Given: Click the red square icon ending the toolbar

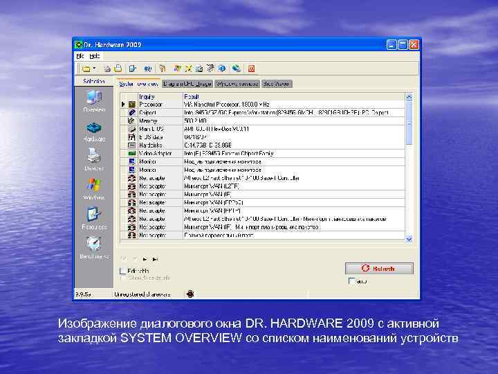Looking at the screenshot, I should pos(252,69).
